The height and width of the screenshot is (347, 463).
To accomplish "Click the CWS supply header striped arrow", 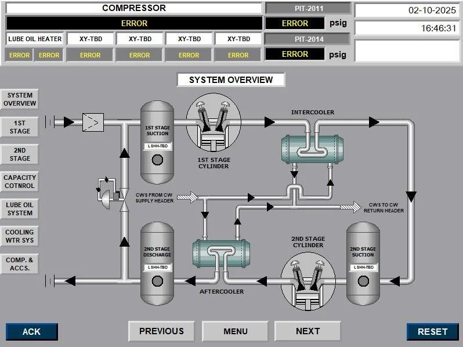I will point(188,197).
